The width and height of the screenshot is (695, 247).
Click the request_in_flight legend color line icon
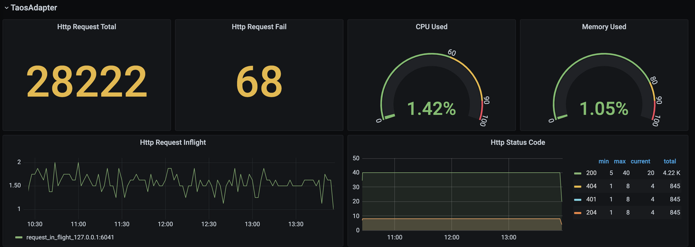pyautogui.click(x=19, y=237)
